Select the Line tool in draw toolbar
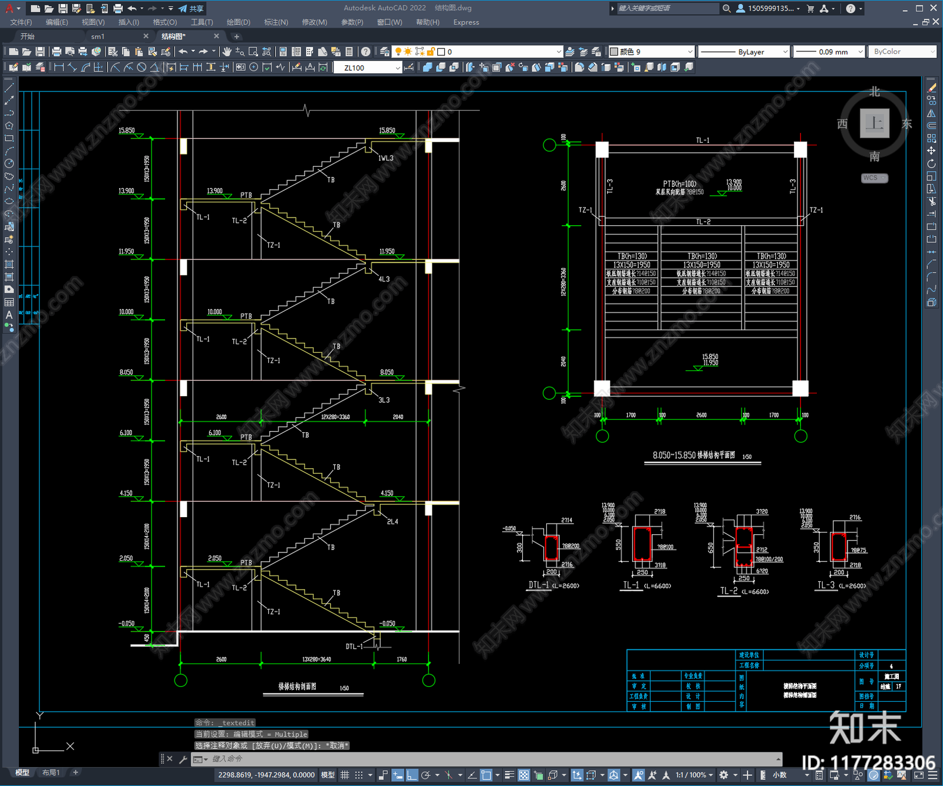 [9, 88]
